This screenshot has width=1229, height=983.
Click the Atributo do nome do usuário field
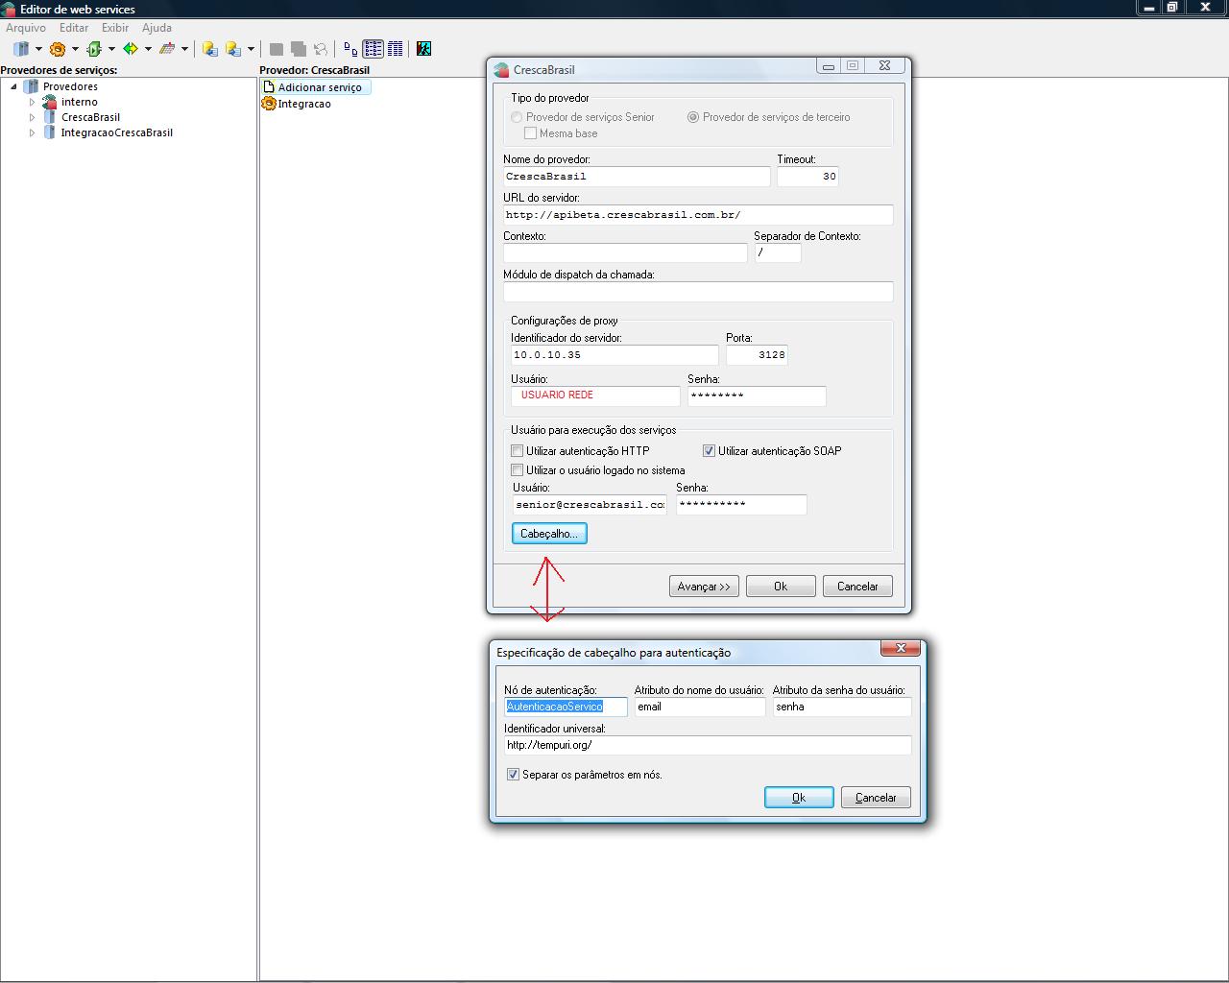pyautogui.click(x=700, y=707)
